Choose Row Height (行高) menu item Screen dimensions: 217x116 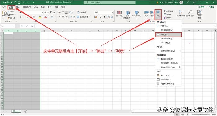click(168, 26)
